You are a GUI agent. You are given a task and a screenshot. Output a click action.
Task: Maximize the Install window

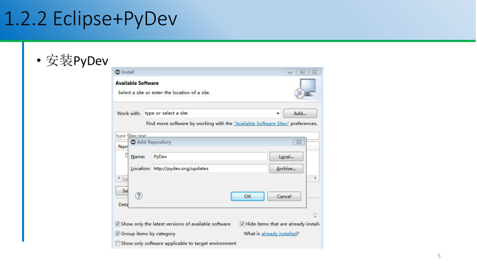[x=302, y=72]
